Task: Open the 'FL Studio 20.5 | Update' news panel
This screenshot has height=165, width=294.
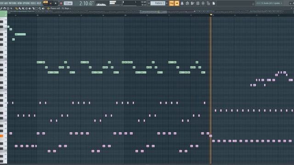Action: click(x=269, y=3)
